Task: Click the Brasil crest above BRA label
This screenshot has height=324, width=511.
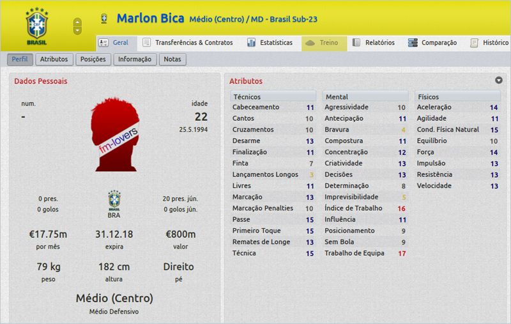Action: coord(116,201)
